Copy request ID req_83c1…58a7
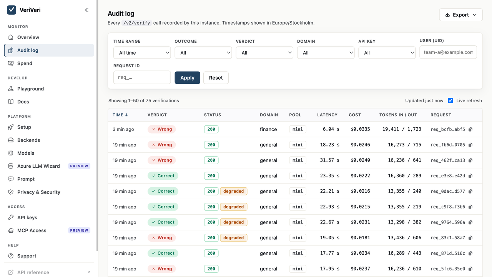This screenshot has height=277, width=492. 470,238
